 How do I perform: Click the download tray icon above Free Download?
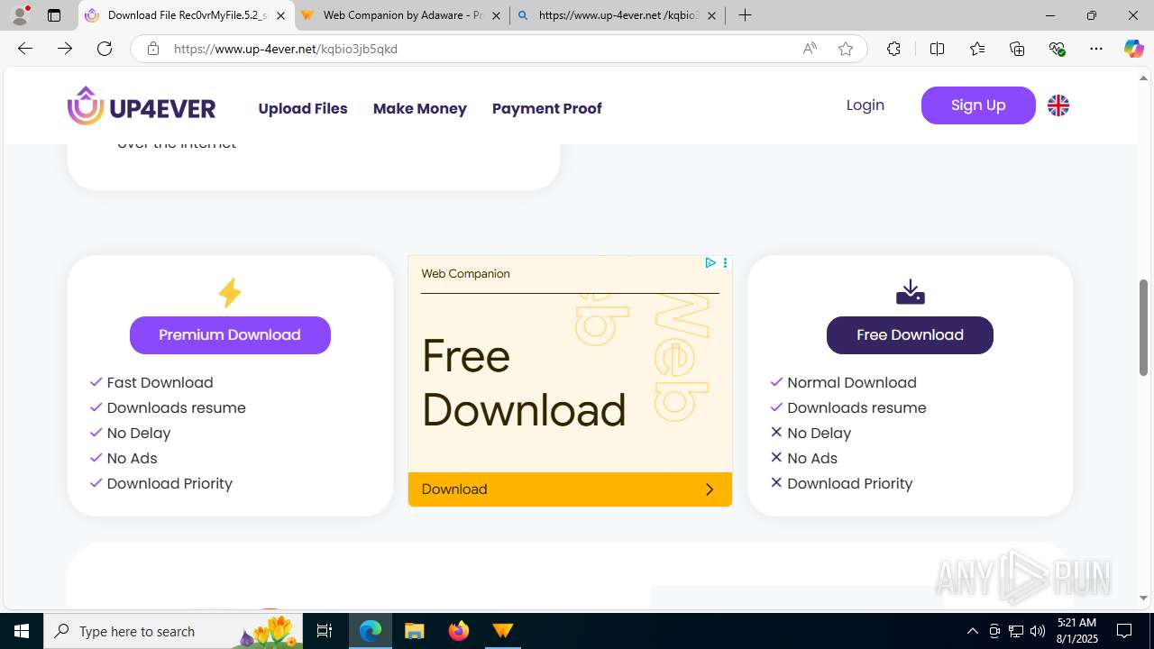click(911, 292)
